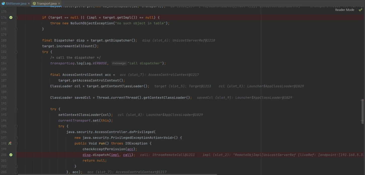
Task: Close the Transport.java tab
Action: (59, 4)
